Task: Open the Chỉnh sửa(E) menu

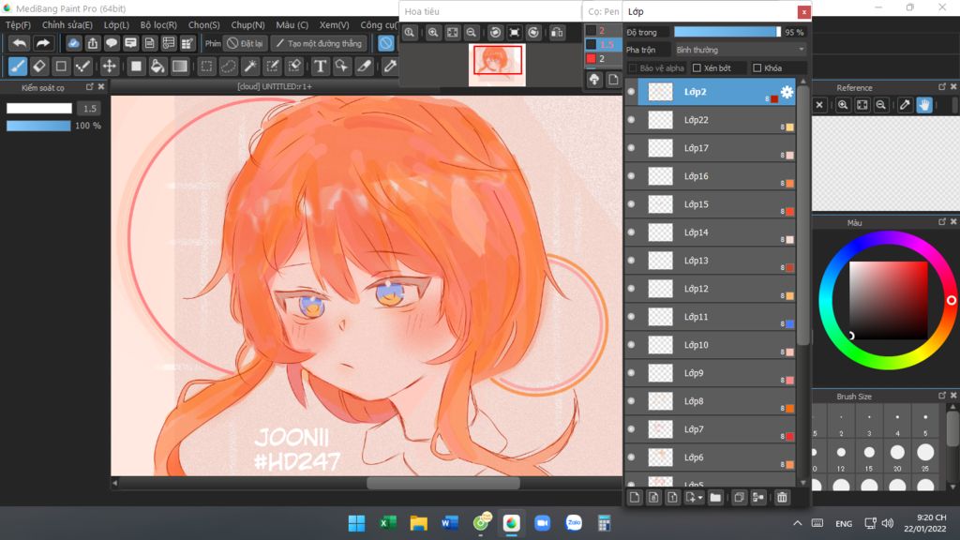Action: (67, 25)
